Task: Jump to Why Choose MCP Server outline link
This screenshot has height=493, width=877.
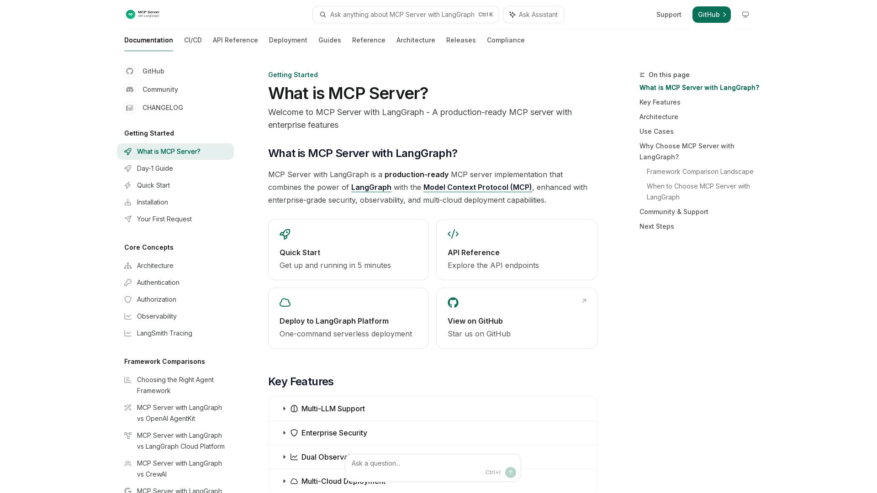Action: tap(687, 152)
